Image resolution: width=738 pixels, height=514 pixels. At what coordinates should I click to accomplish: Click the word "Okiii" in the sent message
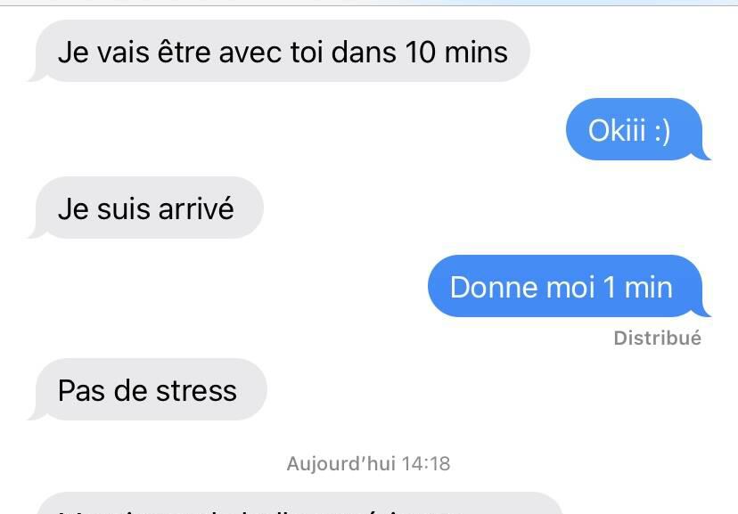click(617, 130)
